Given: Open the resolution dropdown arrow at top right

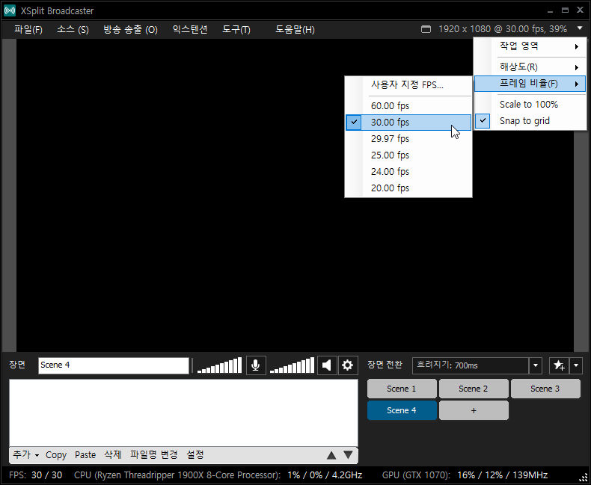Looking at the screenshot, I should pos(580,28).
